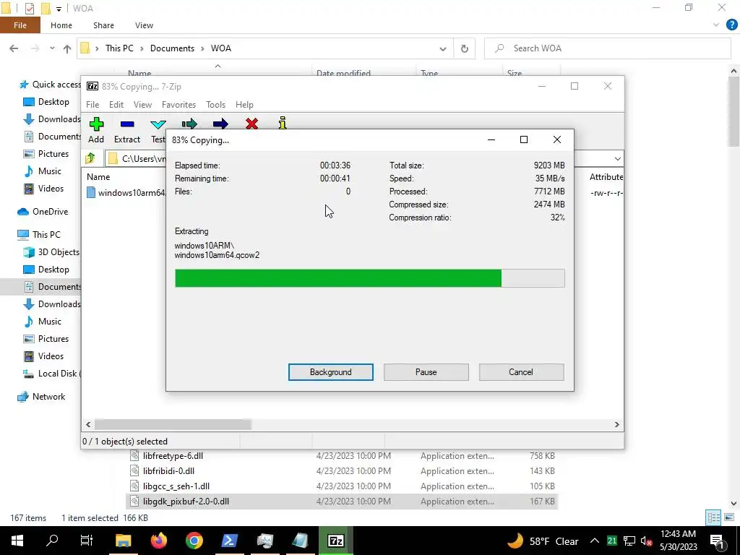Image resolution: width=740 pixels, height=555 pixels.
Task: Click Documents in the address breadcrumb
Action: [172, 48]
